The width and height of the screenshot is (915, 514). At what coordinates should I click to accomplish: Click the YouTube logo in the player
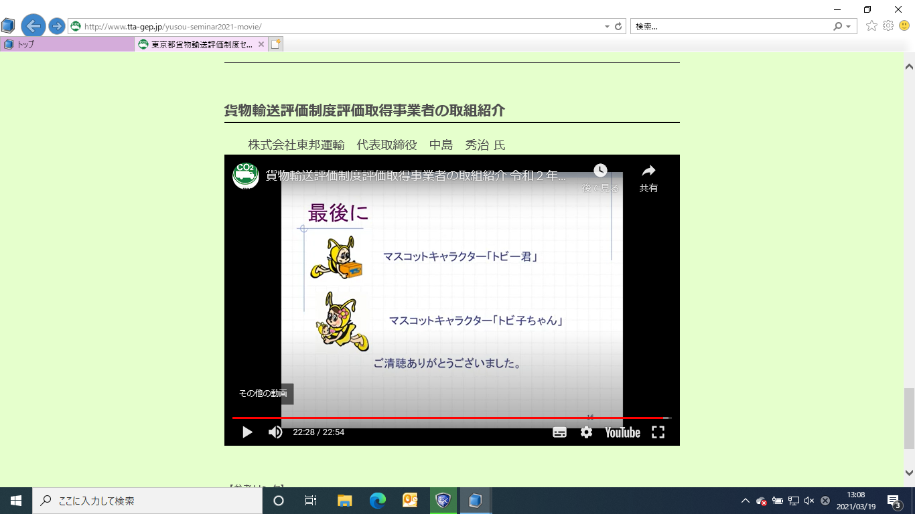[623, 432]
